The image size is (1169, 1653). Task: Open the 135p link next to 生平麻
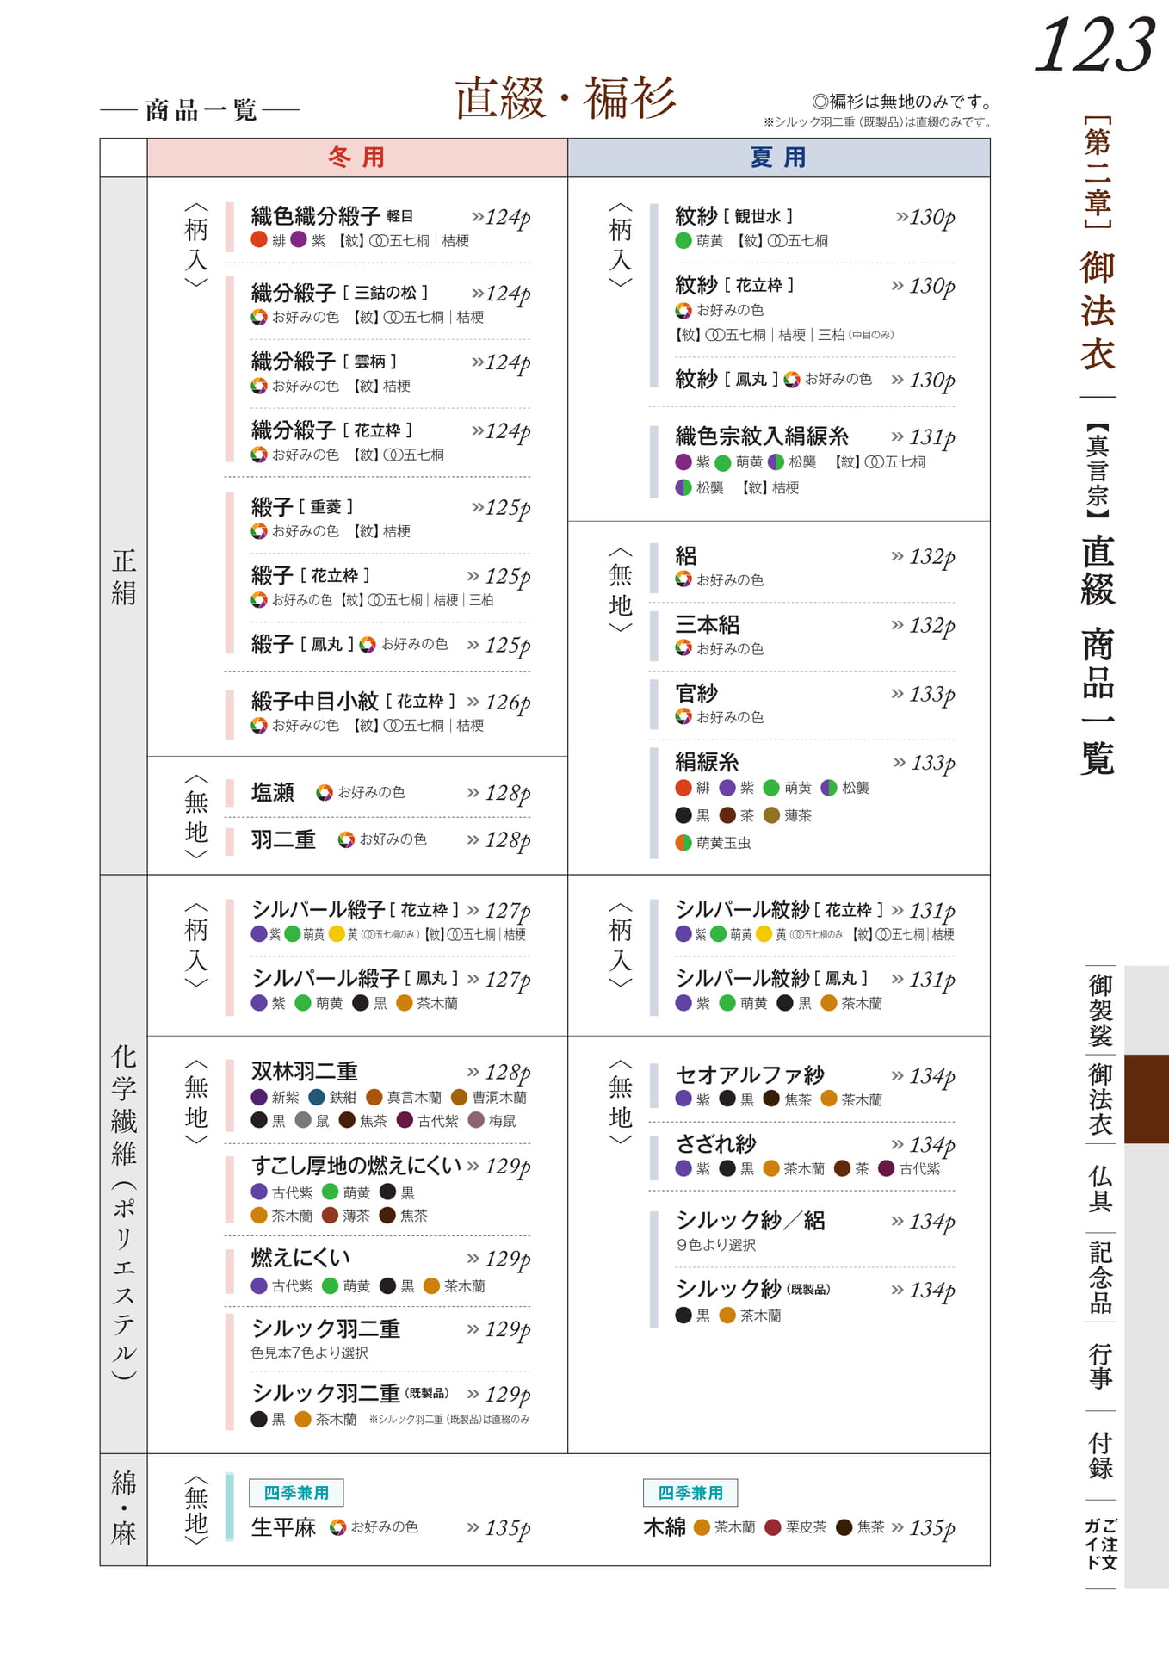click(498, 1527)
